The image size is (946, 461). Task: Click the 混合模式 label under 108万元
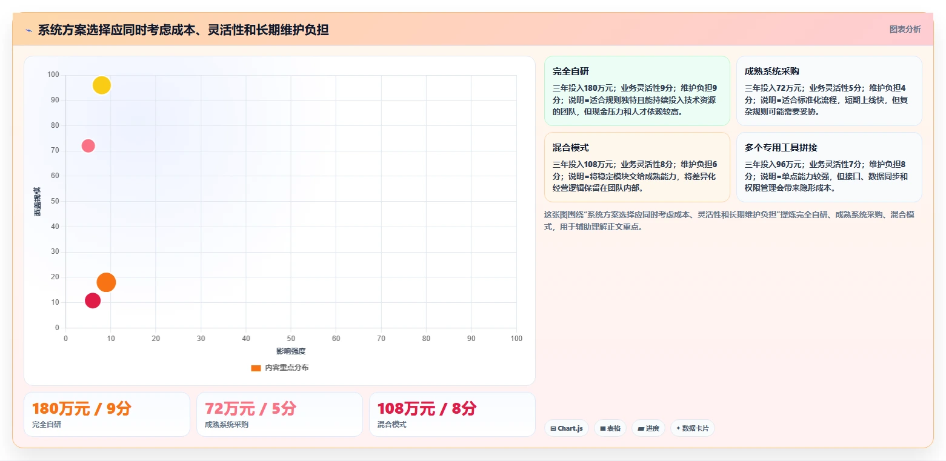[392, 425]
